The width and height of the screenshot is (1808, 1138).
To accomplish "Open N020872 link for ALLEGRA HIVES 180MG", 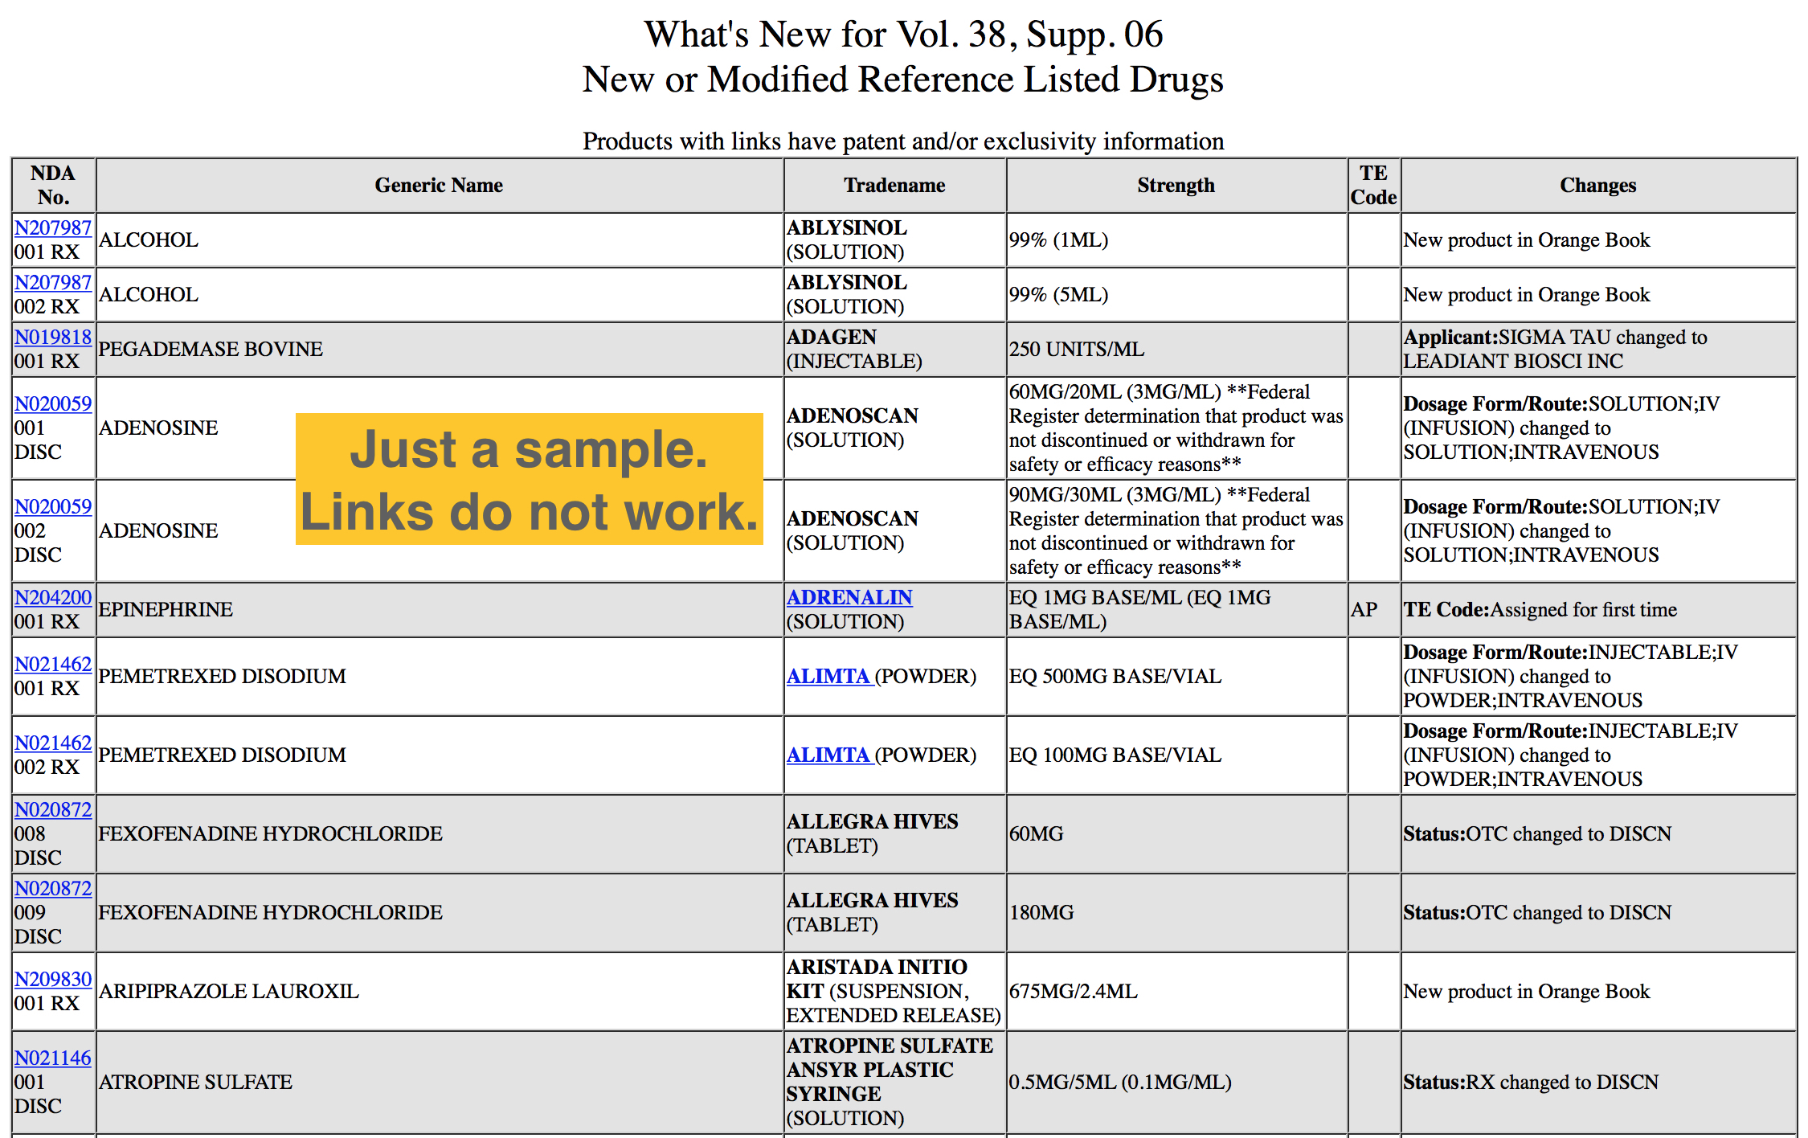I will [53, 888].
